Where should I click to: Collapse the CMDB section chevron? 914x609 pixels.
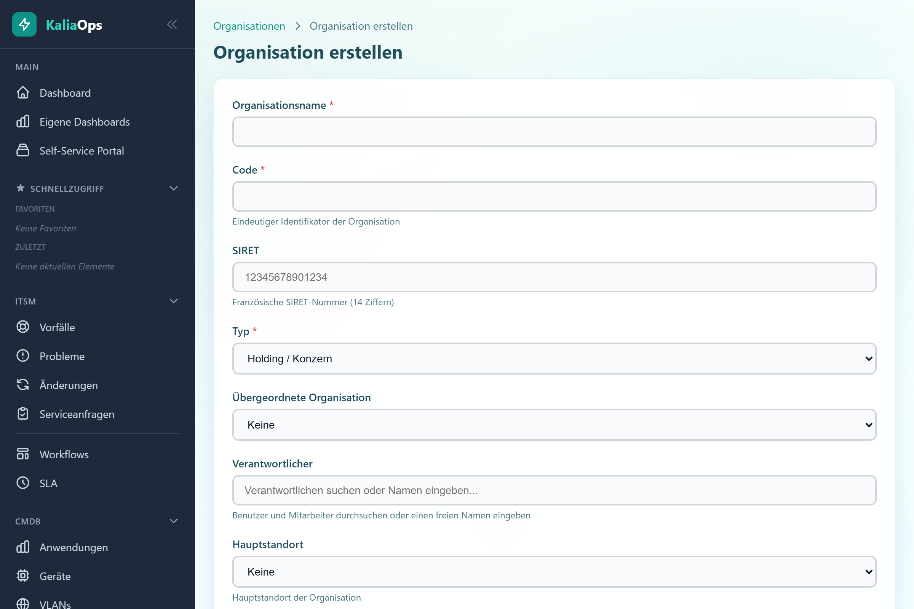click(x=174, y=521)
